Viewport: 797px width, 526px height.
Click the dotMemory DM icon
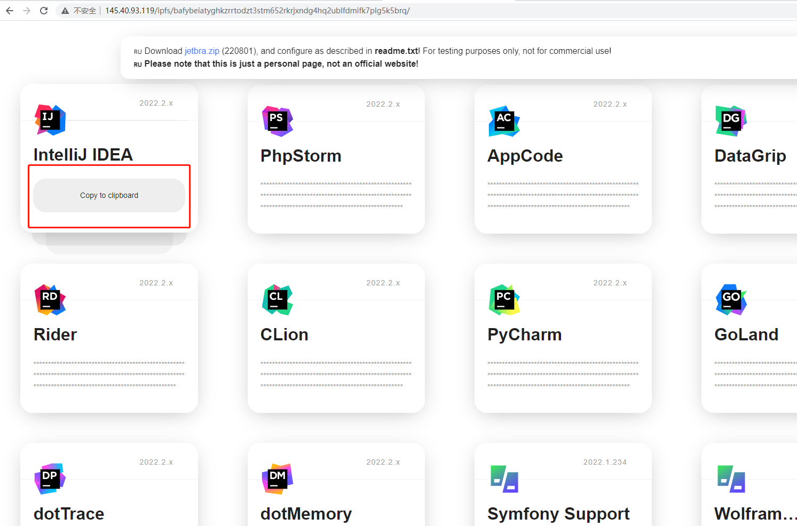tap(278, 479)
